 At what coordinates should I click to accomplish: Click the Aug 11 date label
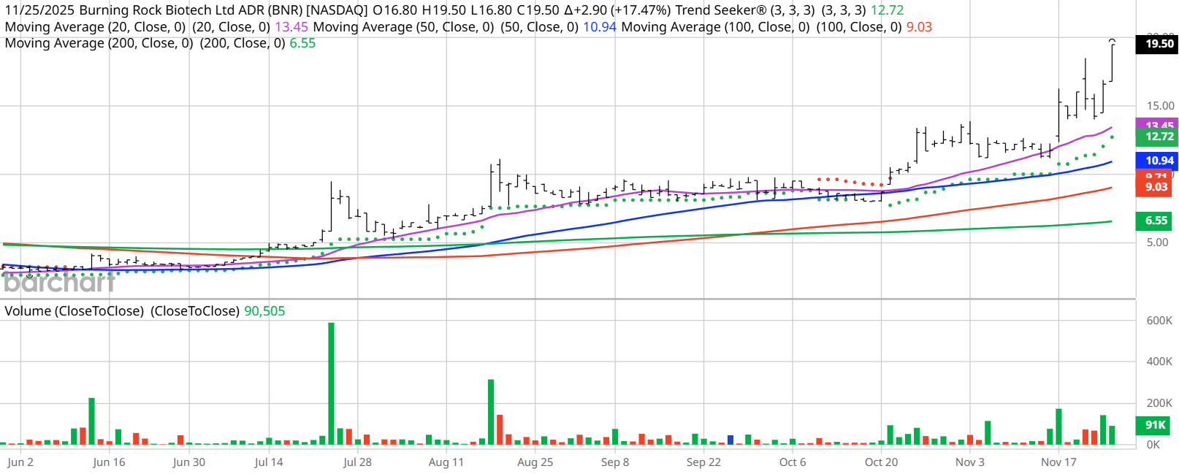(x=446, y=462)
